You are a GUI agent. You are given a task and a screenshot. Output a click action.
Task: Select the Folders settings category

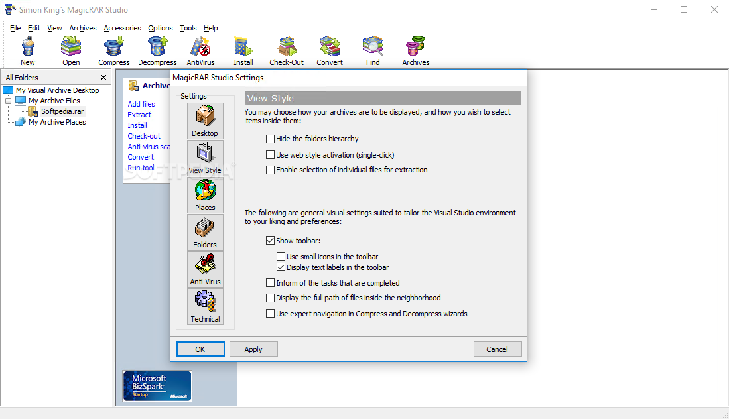point(205,232)
